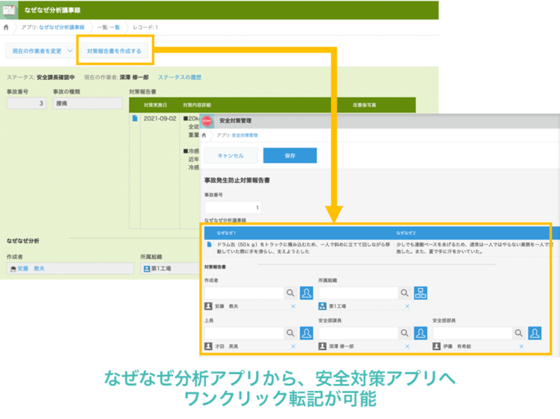Screen dimensions: 560x419
Task: Click the 安全対策管理 breadcrumb link
Action: pos(244,135)
